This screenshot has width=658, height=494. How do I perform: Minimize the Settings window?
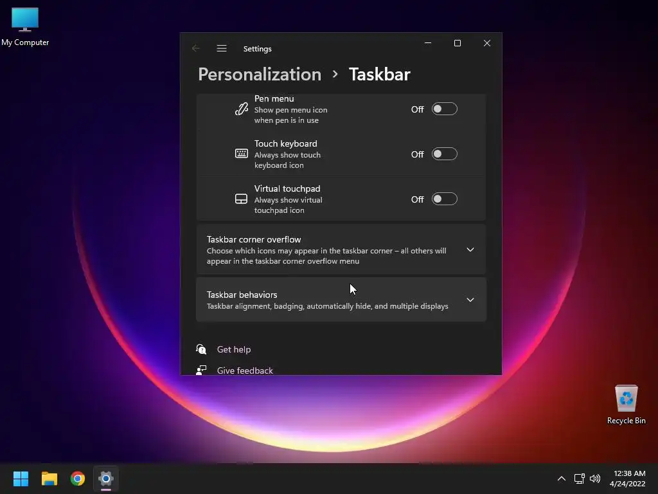click(428, 43)
